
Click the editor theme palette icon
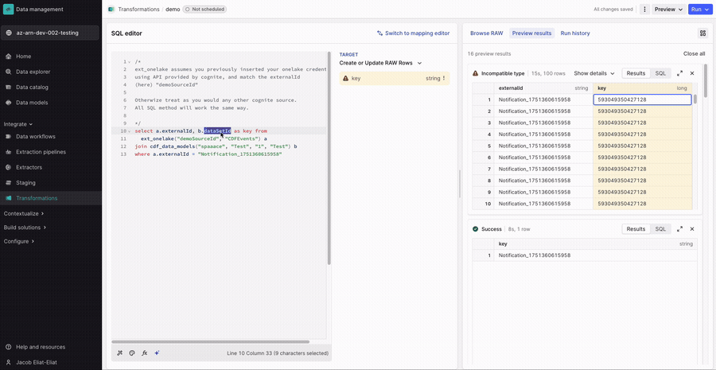coord(132,353)
